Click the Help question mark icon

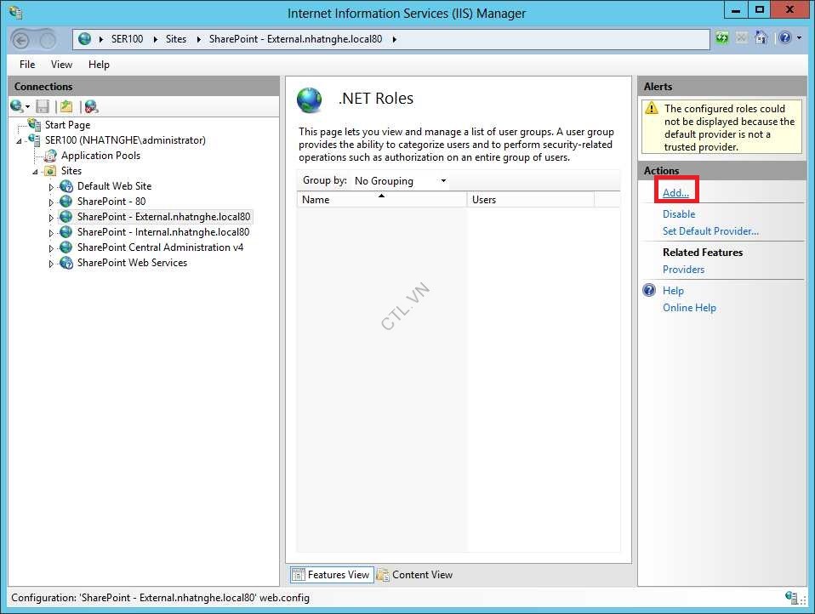[x=784, y=37]
